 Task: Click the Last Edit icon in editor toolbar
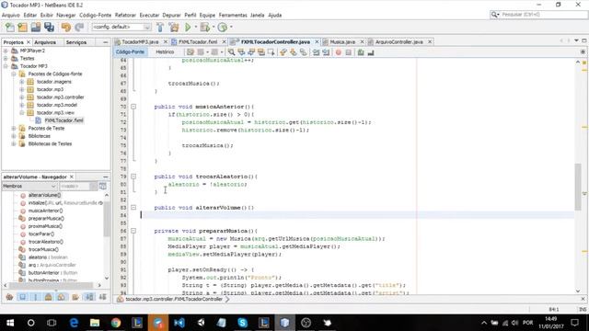point(191,52)
